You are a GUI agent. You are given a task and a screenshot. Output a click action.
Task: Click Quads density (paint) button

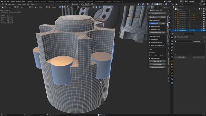point(157,33)
